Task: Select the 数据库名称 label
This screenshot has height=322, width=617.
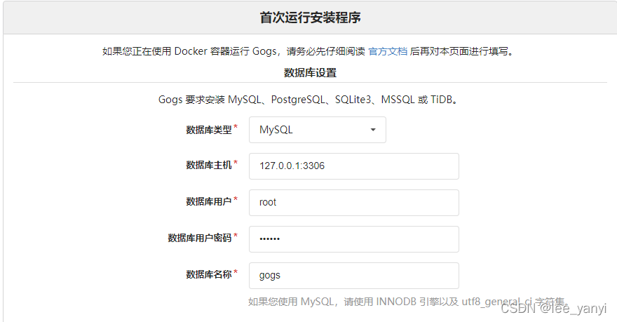Action: [208, 274]
